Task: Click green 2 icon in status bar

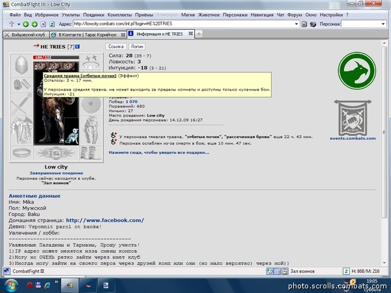Action: click(346, 271)
